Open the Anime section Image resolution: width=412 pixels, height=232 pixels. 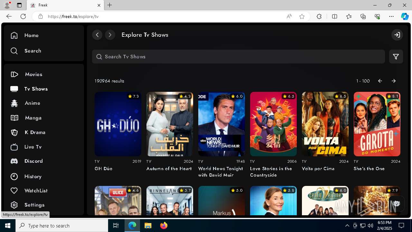coord(25,103)
